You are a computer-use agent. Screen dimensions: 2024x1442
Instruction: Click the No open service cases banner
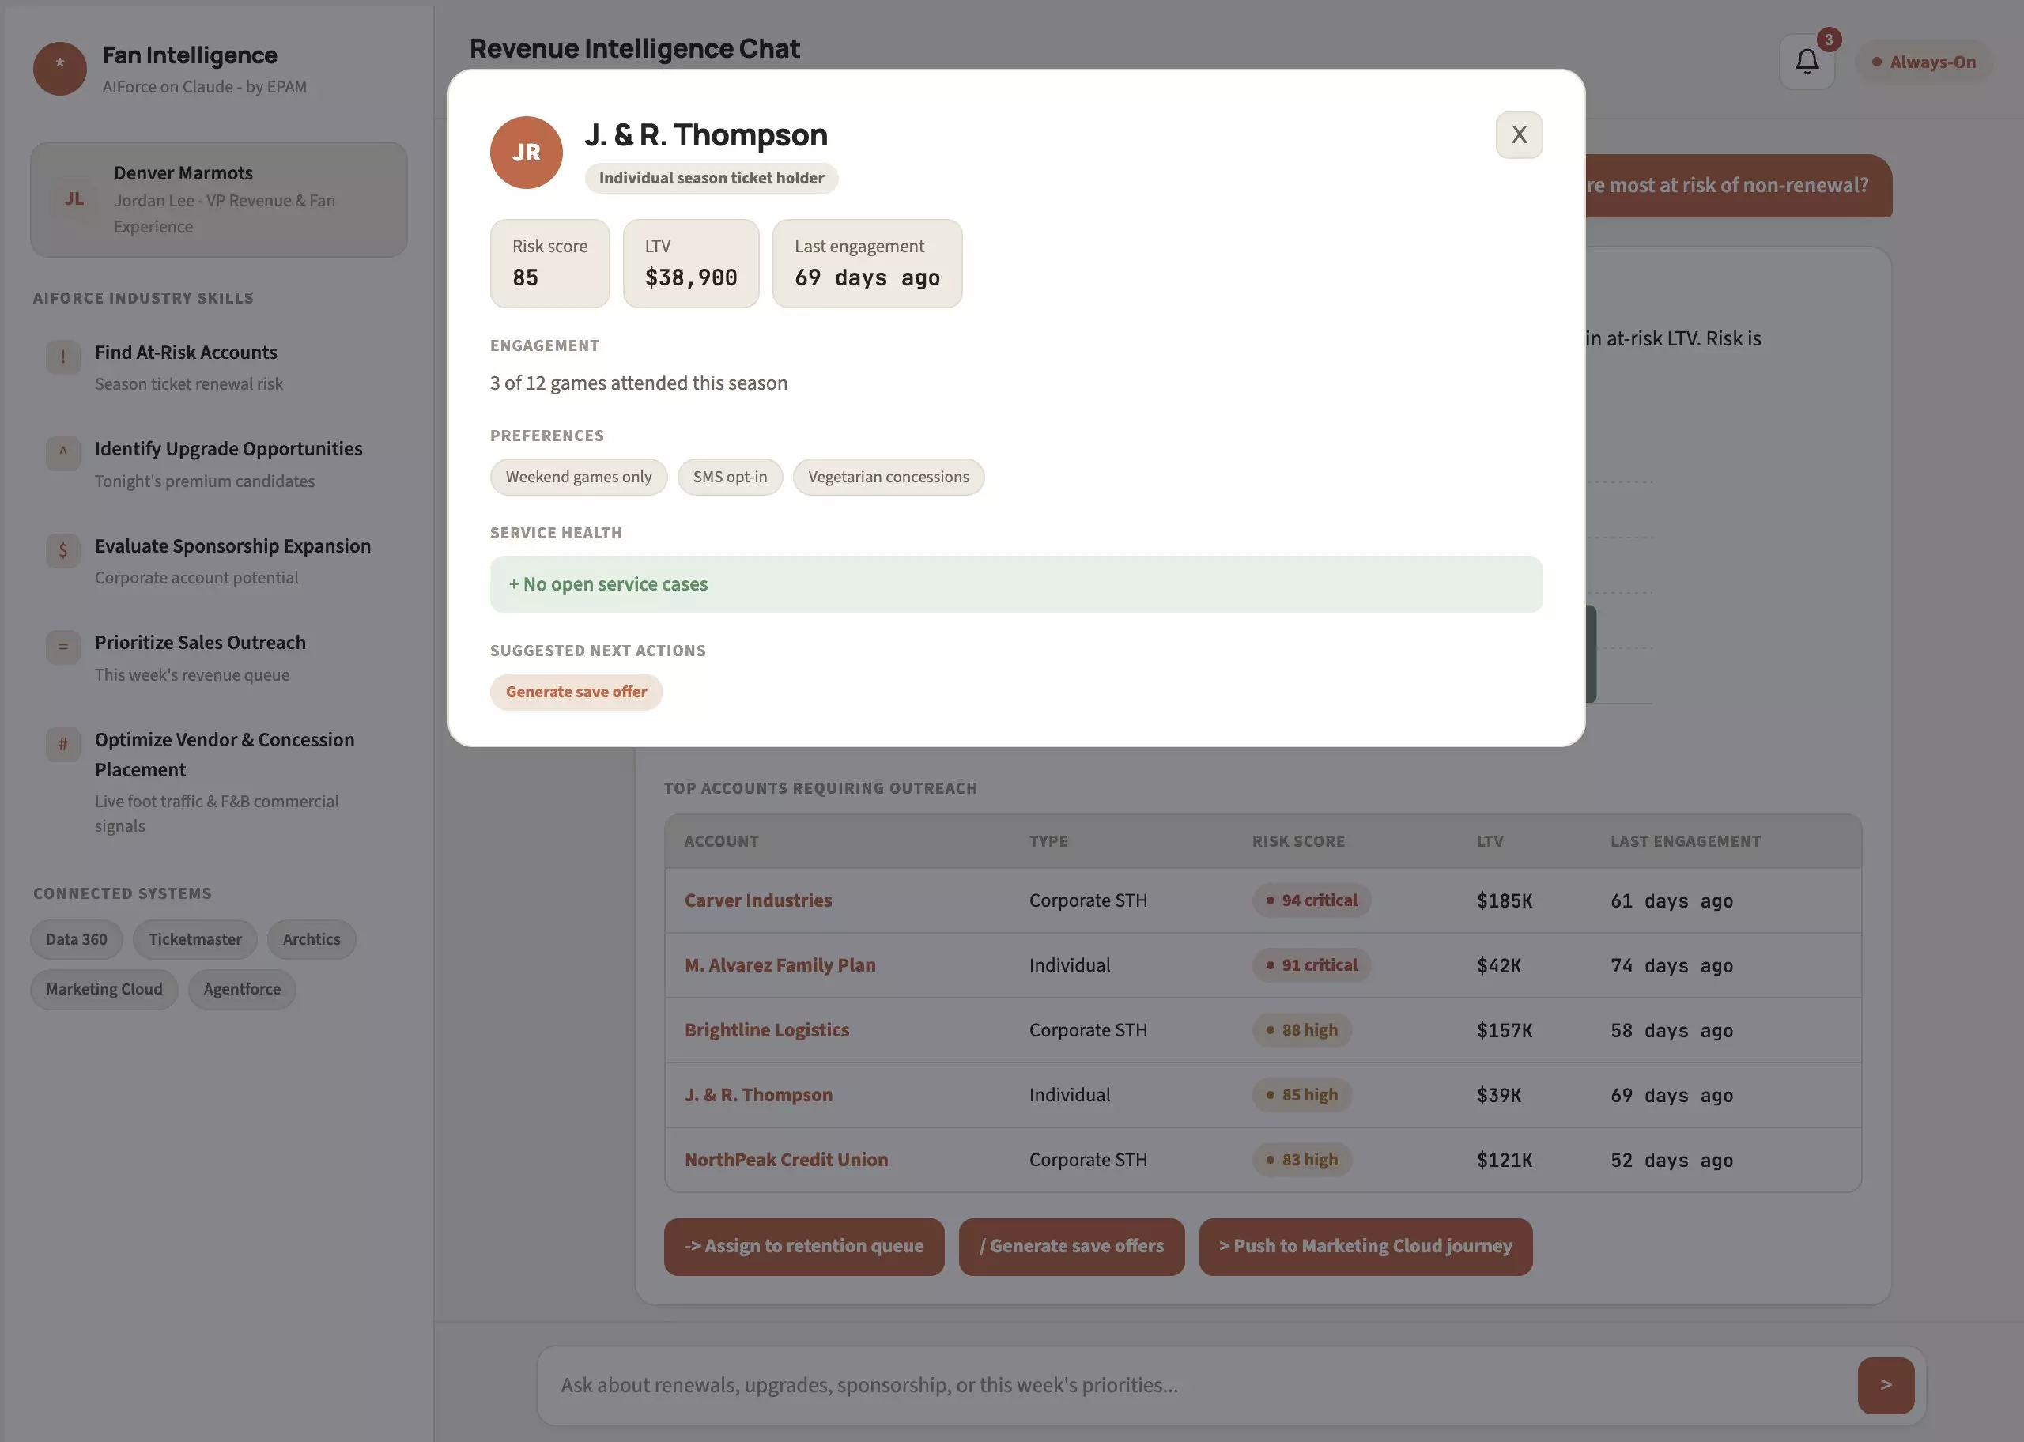1017,584
